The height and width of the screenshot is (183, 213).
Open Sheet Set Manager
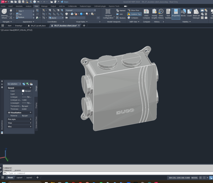tap(196, 14)
